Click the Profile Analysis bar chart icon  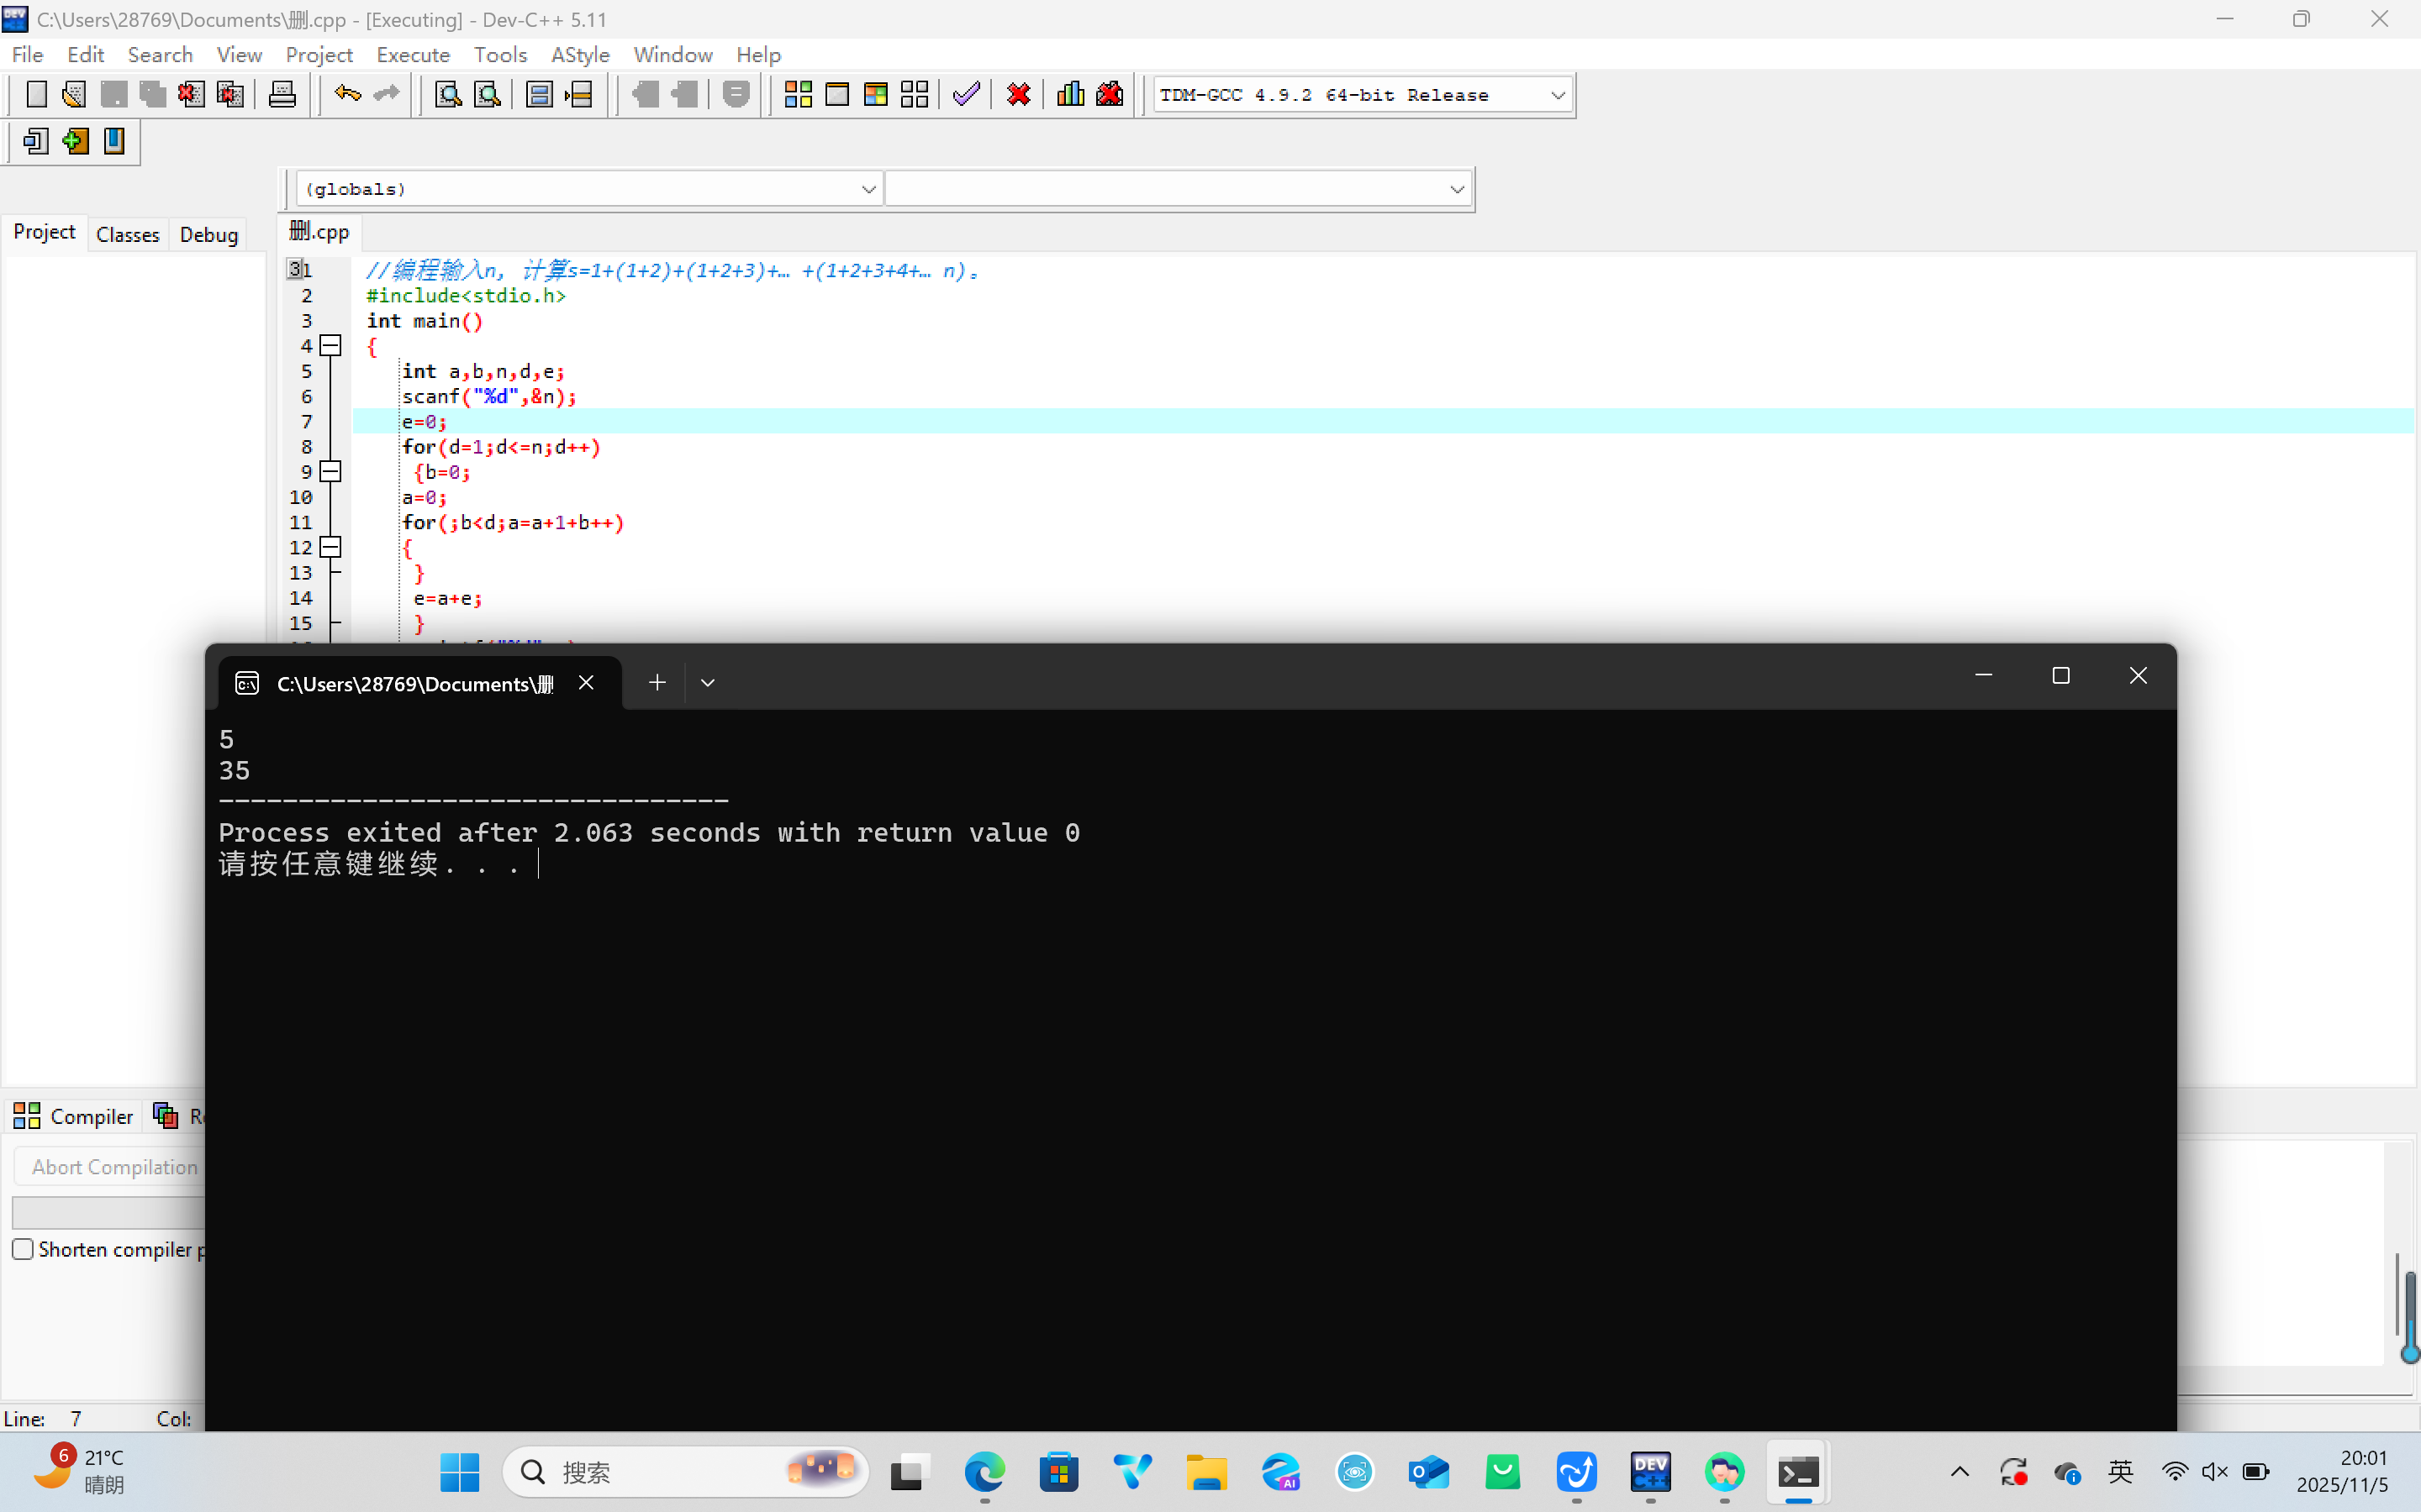[x=1070, y=95]
